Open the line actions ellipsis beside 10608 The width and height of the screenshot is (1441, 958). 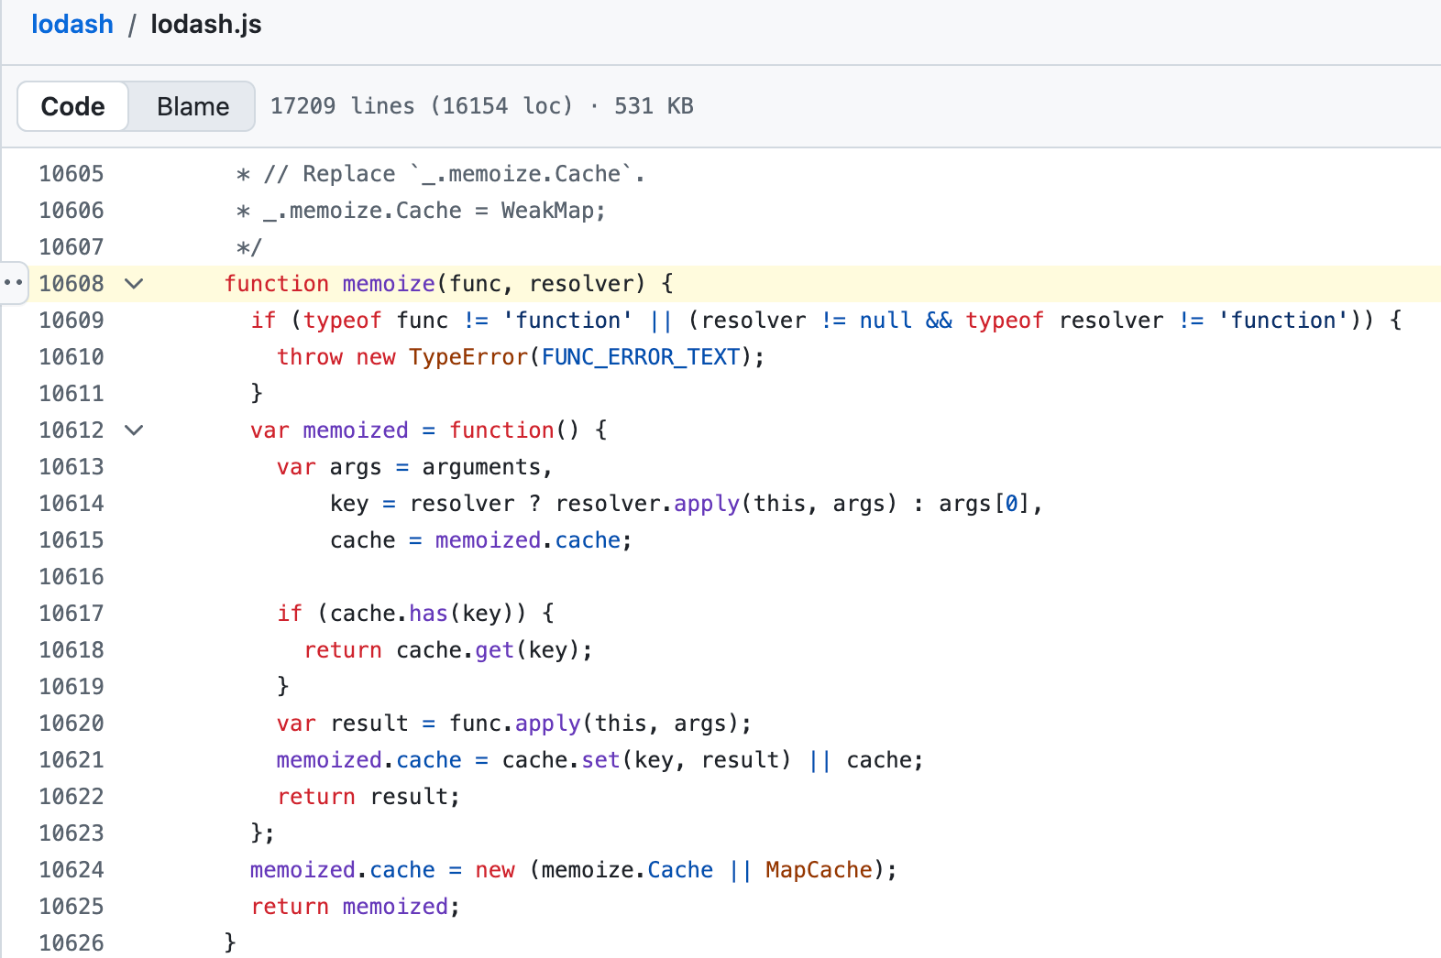click(13, 283)
